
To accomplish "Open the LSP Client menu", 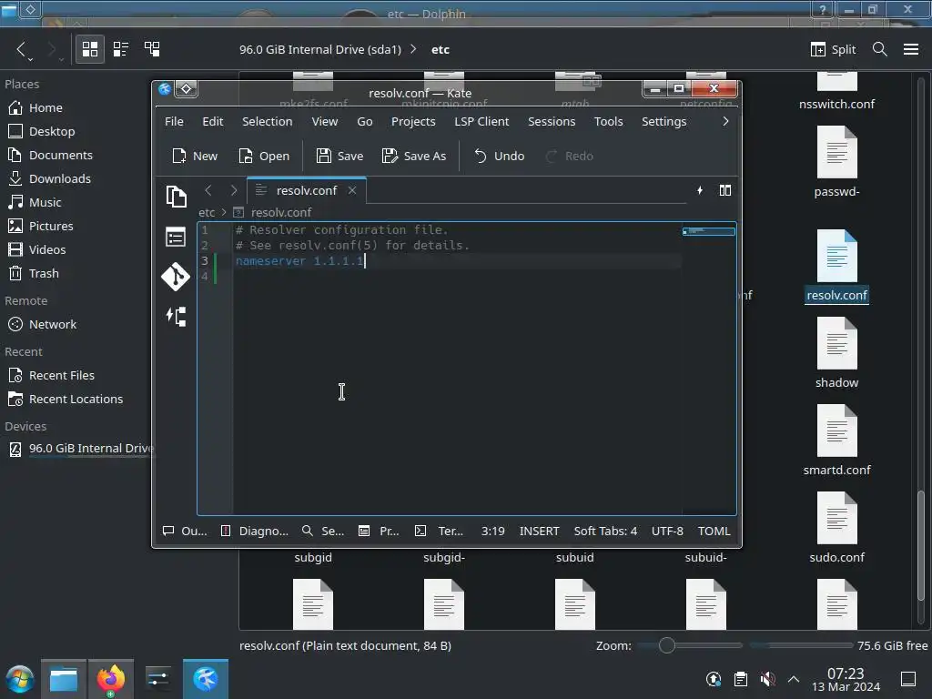I will (482, 121).
